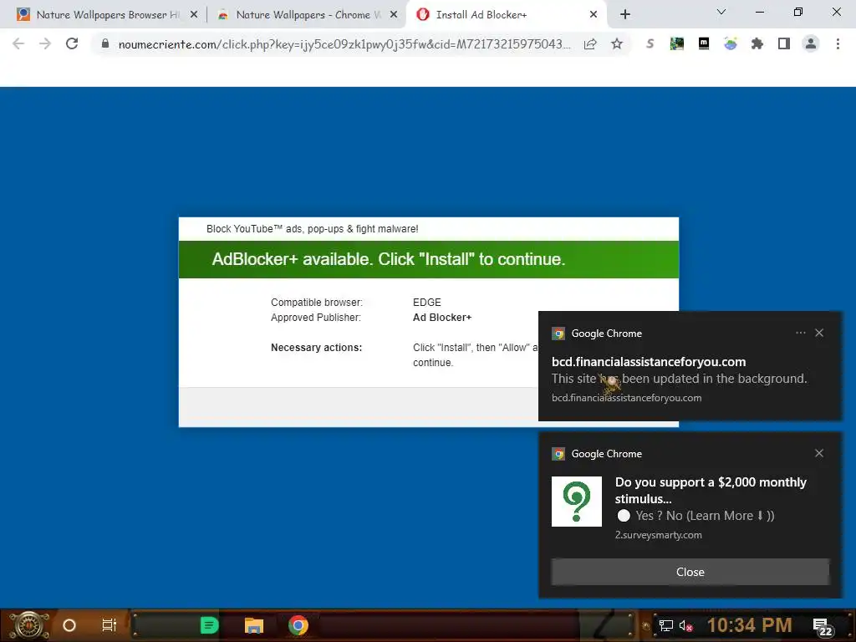The height and width of the screenshot is (642, 856).
Task: Launch green notes app on taskbar
Action: [x=209, y=625]
